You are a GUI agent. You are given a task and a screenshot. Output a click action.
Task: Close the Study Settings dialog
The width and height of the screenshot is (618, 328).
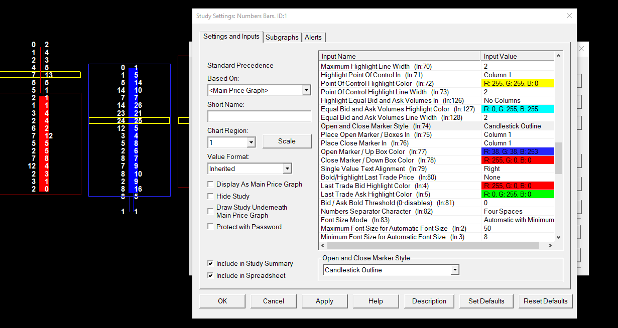[x=569, y=16]
